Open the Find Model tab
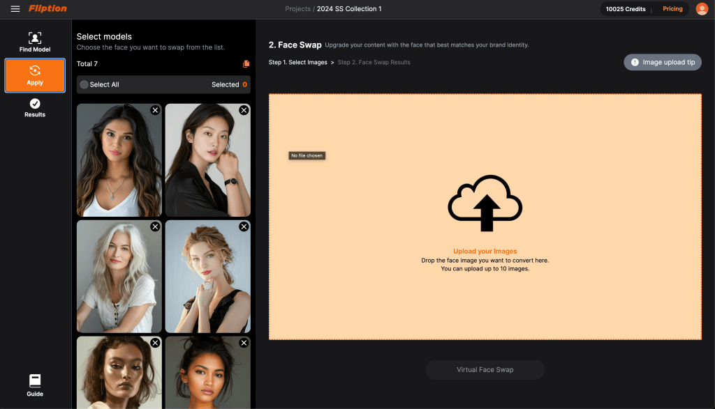Viewport: 715px width, 409px height. [35, 42]
